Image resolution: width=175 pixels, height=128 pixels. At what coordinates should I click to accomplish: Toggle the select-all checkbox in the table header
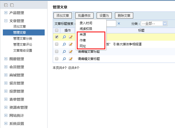pos(57,31)
